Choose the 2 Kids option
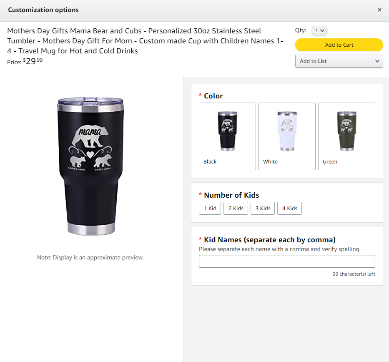 tap(236, 208)
